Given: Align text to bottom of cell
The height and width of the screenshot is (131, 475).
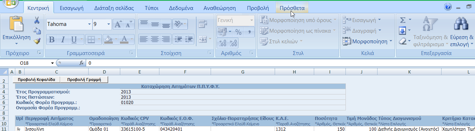Looking at the screenshot, I should [x=166, y=24].
